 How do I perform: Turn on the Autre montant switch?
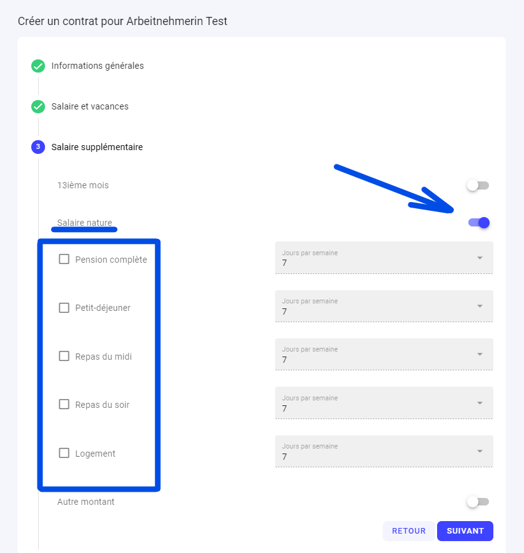tap(478, 502)
